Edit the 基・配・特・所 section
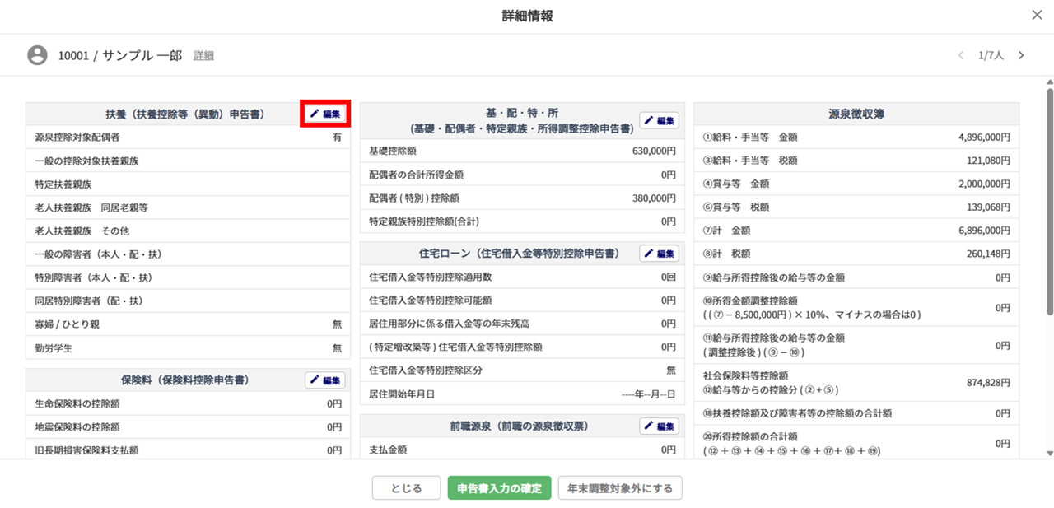The width and height of the screenshot is (1054, 508). click(659, 120)
